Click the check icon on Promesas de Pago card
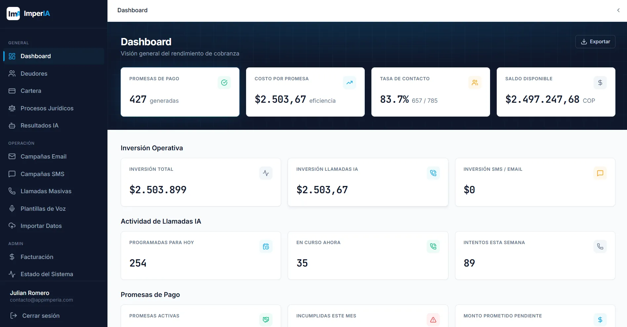This screenshot has width=627, height=327. (224, 83)
